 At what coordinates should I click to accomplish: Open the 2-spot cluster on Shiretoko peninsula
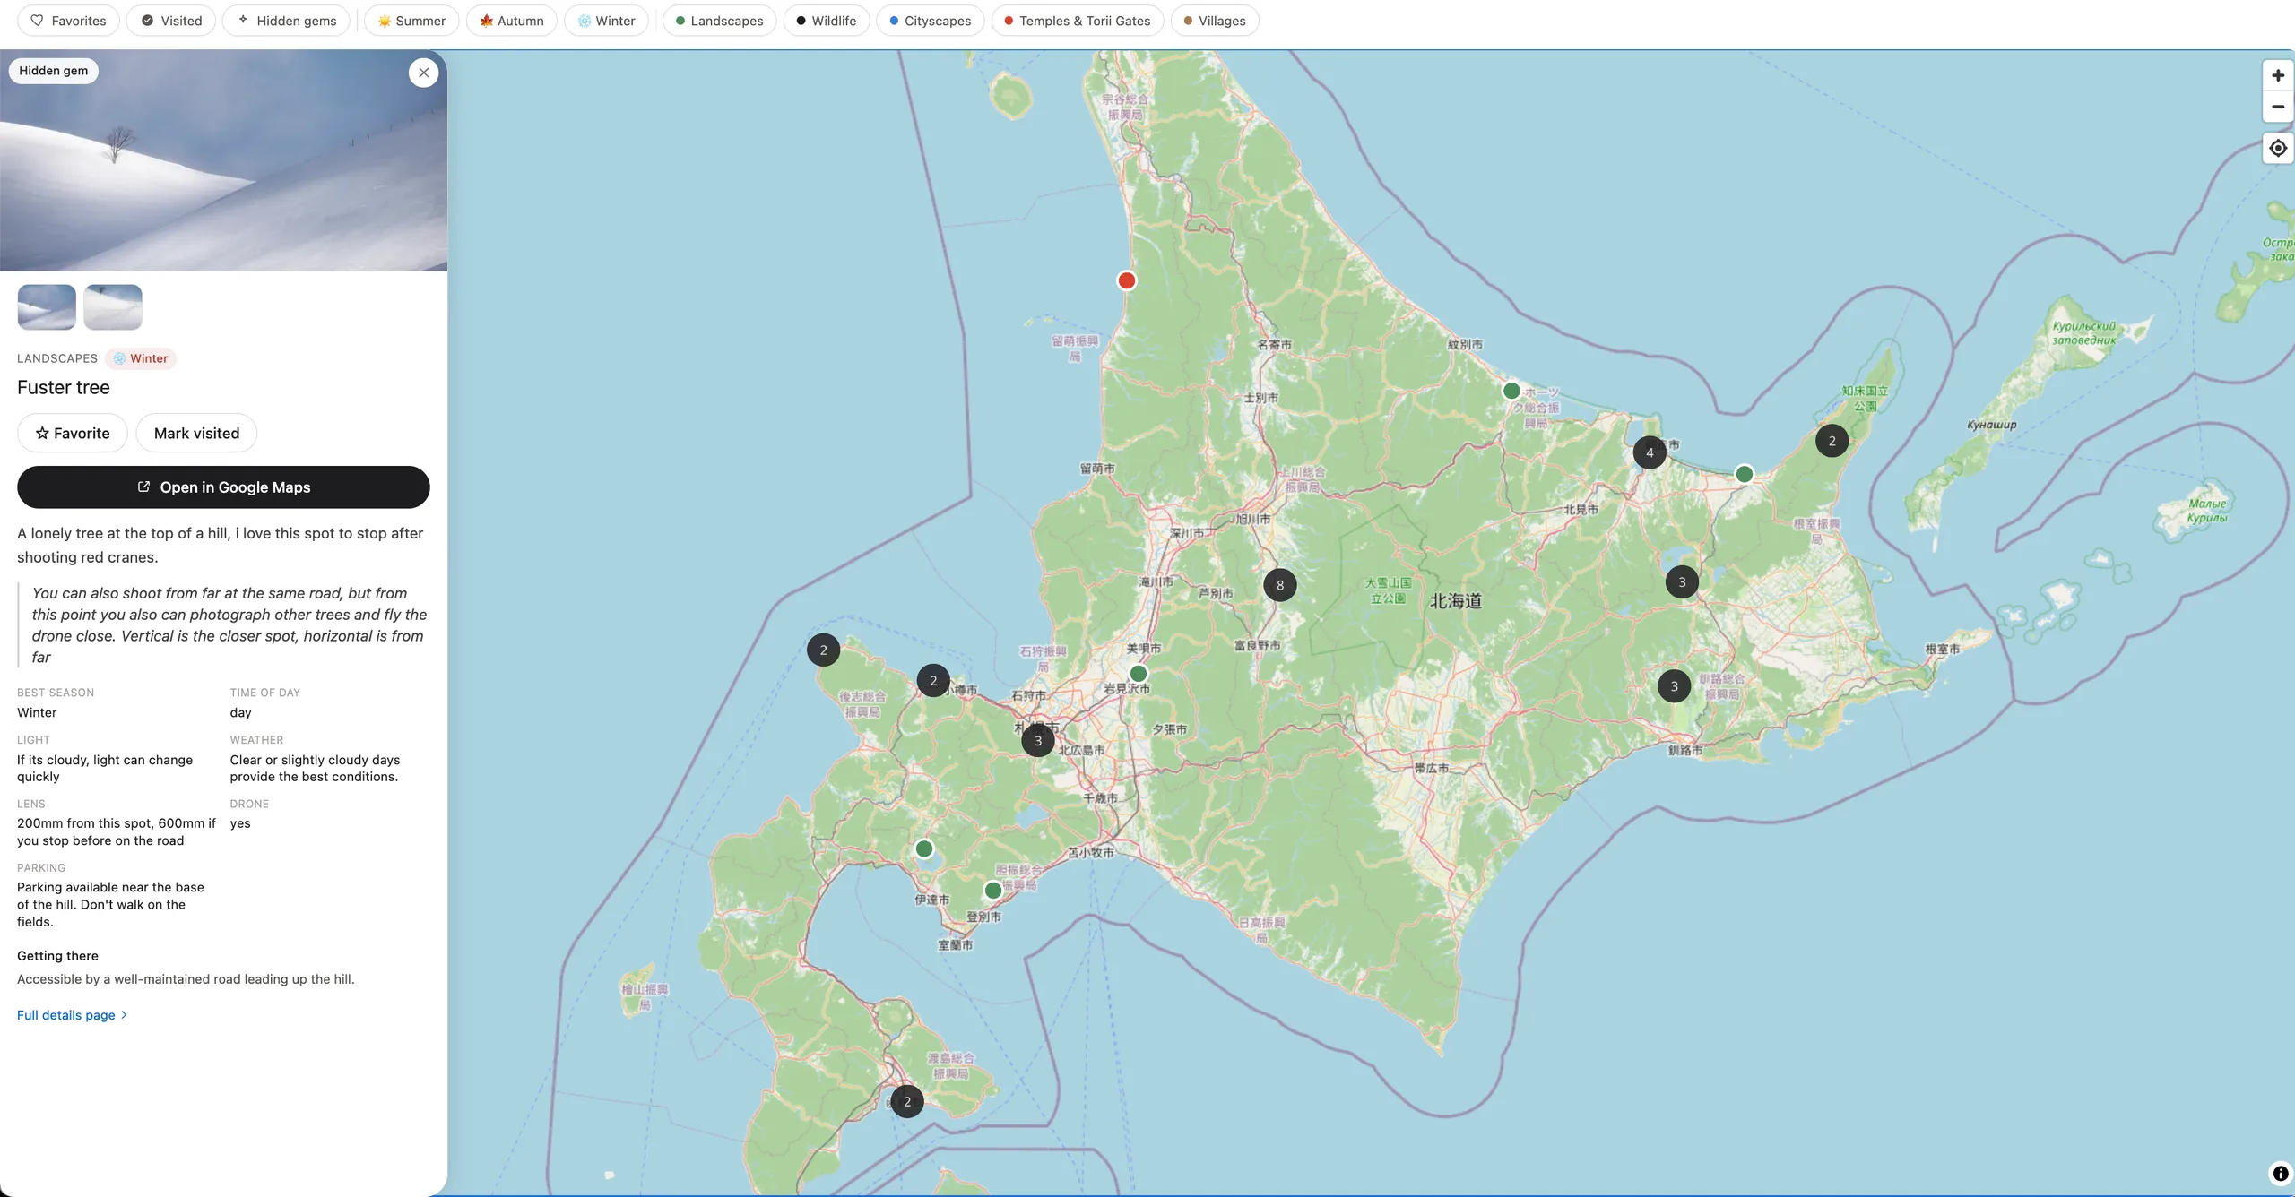pyautogui.click(x=1832, y=441)
